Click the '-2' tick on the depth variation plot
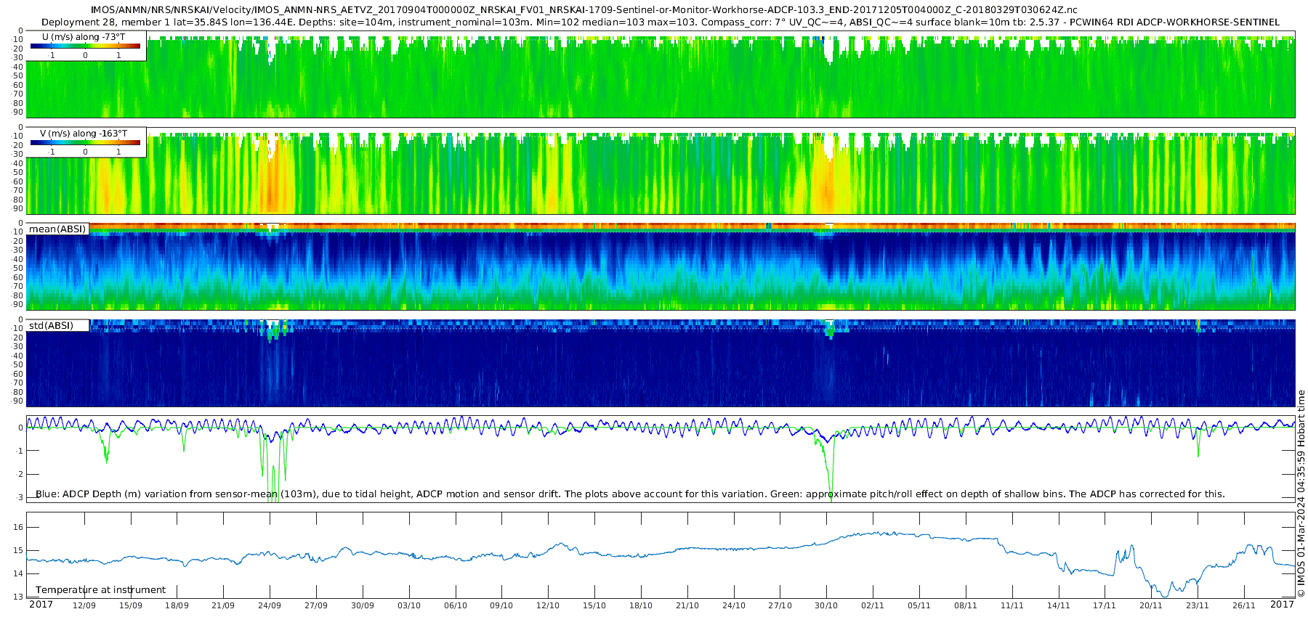Image resolution: width=1308 pixels, height=617 pixels. tap(20, 474)
